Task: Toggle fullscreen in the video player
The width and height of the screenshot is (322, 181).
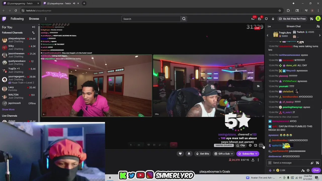Action: click(261, 145)
